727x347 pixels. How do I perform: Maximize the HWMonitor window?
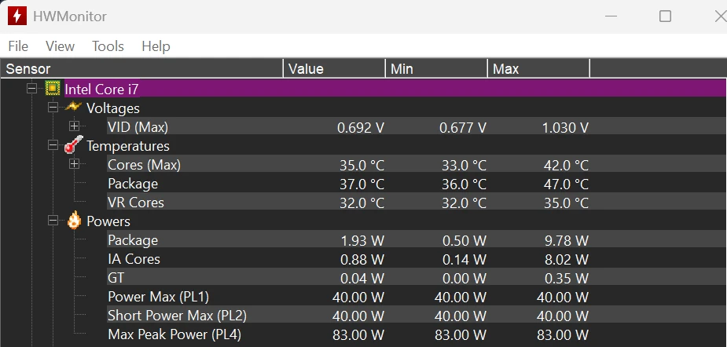(665, 16)
